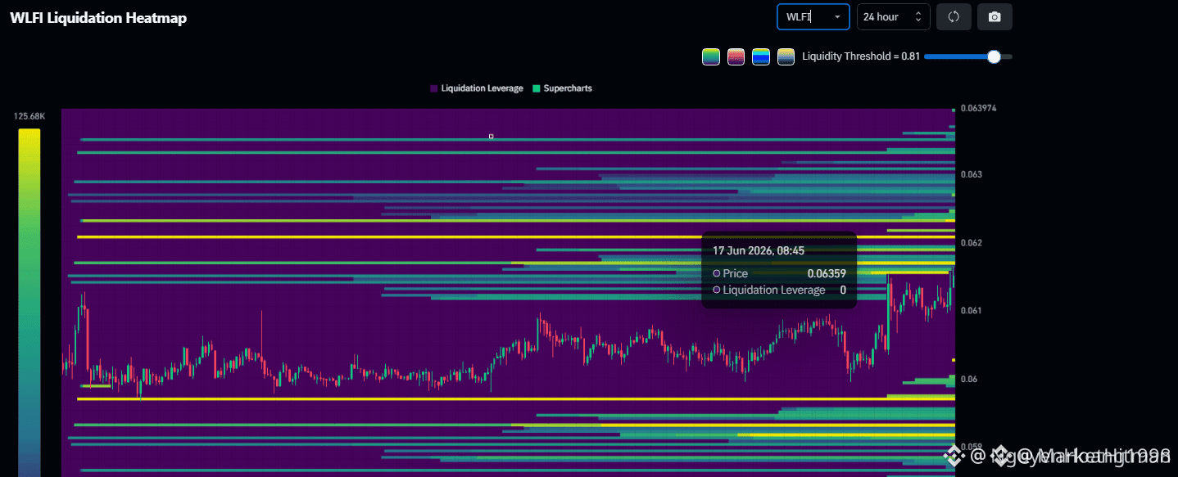
Task: Click the Liquidity Threshold slider handle
Action: pyautogui.click(x=994, y=56)
